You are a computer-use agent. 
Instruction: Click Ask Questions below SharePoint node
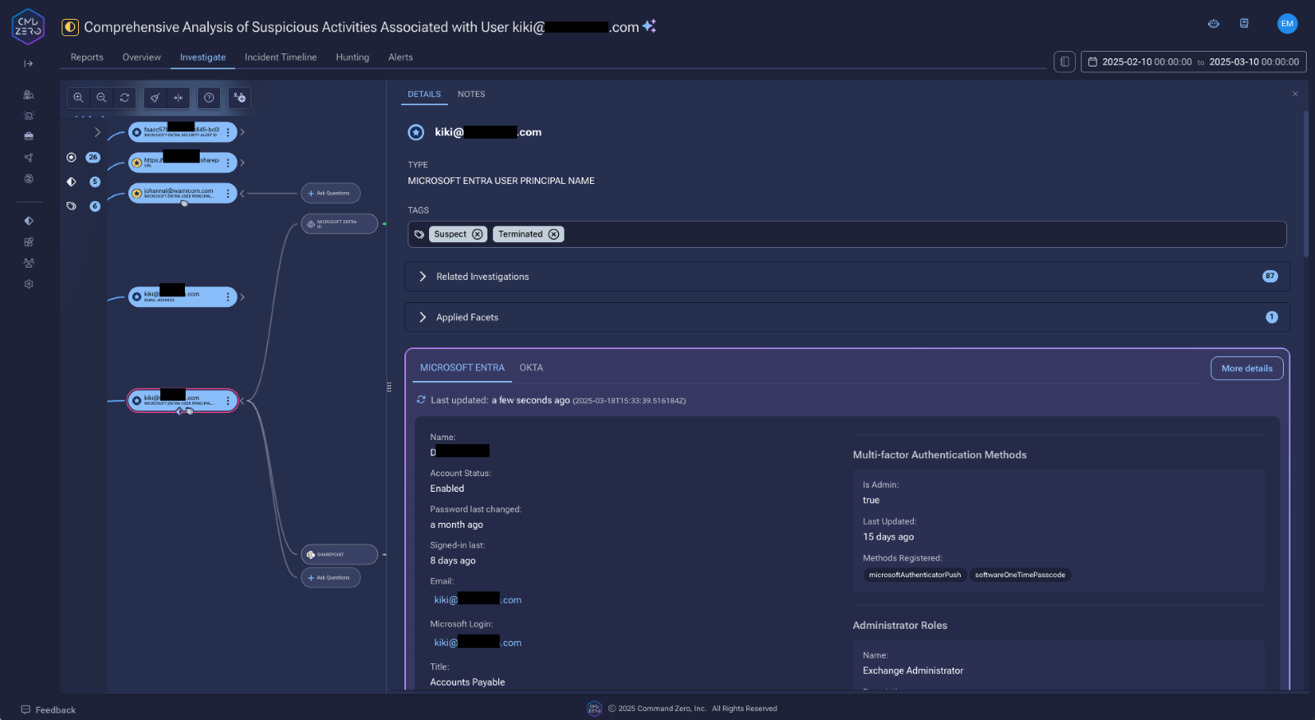[x=330, y=578]
